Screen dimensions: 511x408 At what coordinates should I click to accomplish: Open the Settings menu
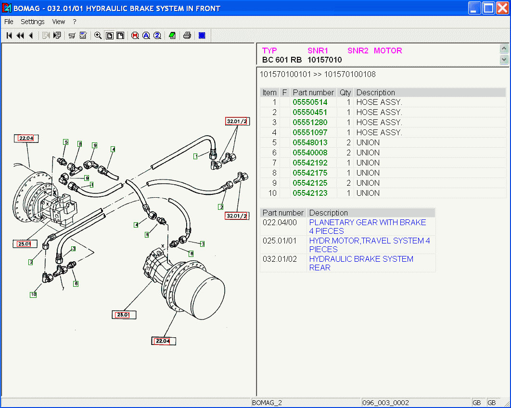pyautogui.click(x=33, y=22)
